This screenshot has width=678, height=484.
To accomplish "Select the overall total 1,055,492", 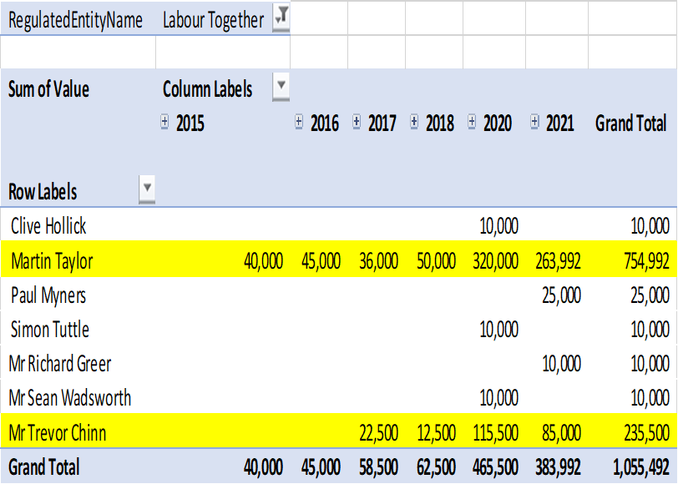I will coord(641,467).
